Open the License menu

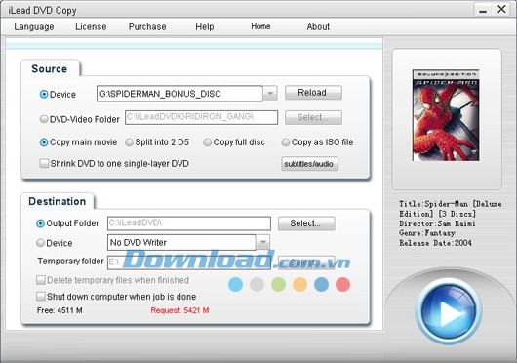(x=91, y=27)
